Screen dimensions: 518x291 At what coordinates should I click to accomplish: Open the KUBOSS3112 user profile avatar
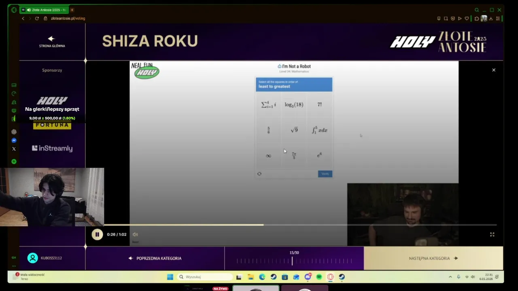click(x=33, y=258)
